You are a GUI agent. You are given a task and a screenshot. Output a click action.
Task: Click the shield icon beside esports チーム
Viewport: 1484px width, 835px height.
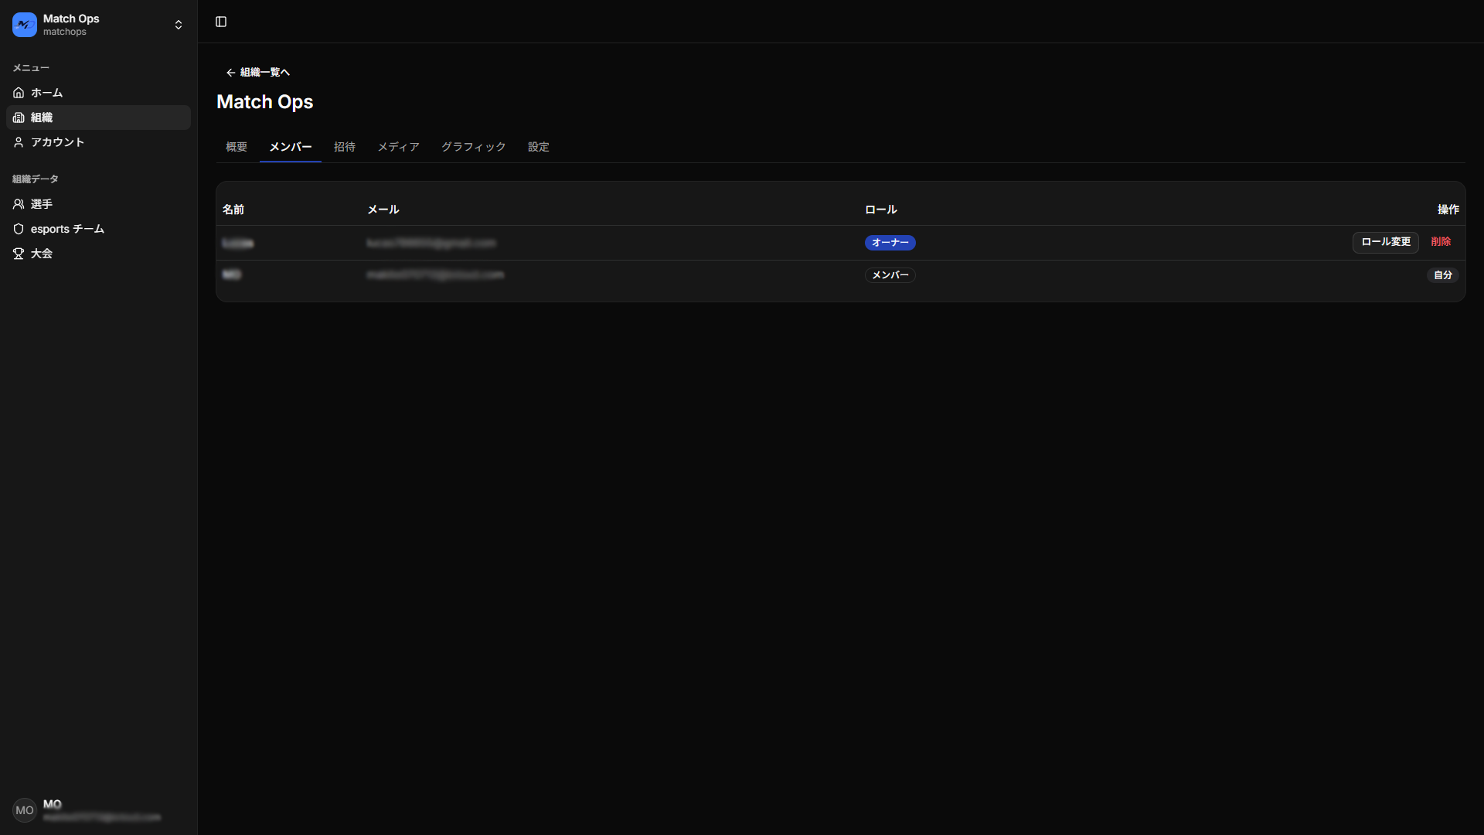pos(19,229)
